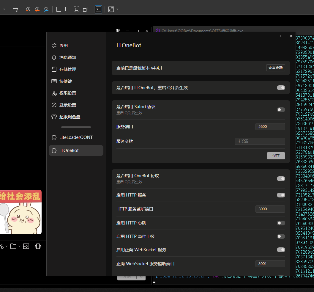Click the 服务端口 5600 input field
This screenshot has height=292, width=314.
tap(270, 127)
